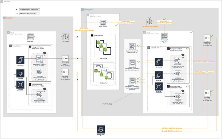Screen dimensions: 222x139
Task: Click 'Monitoring Subnet' heading in VPC 1
Action: click(x=38, y=85)
